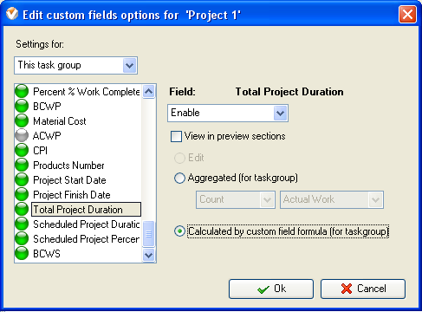The image size is (422, 312).
Task: Click the green status ball beside BCWP
Action: click(22, 106)
